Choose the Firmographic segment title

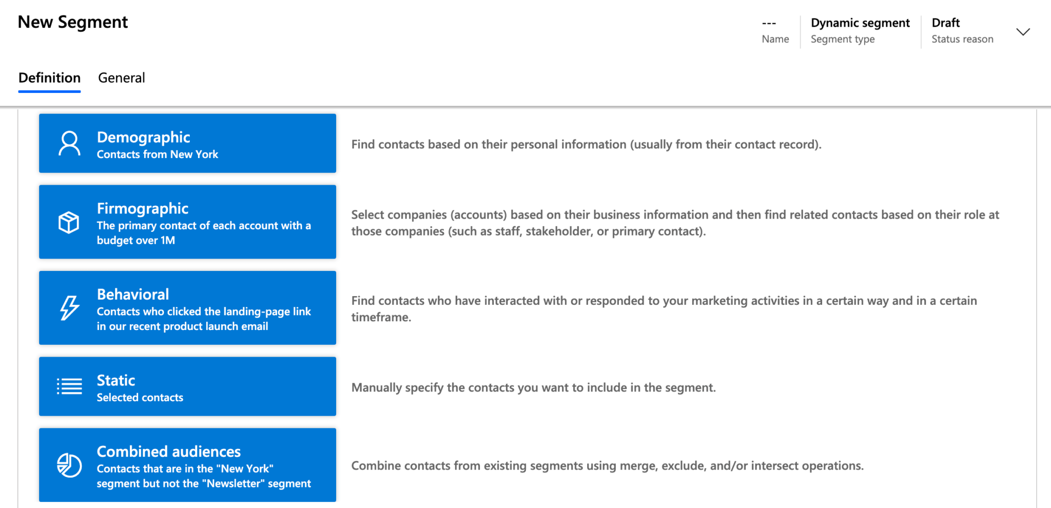(x=143, y=208)
